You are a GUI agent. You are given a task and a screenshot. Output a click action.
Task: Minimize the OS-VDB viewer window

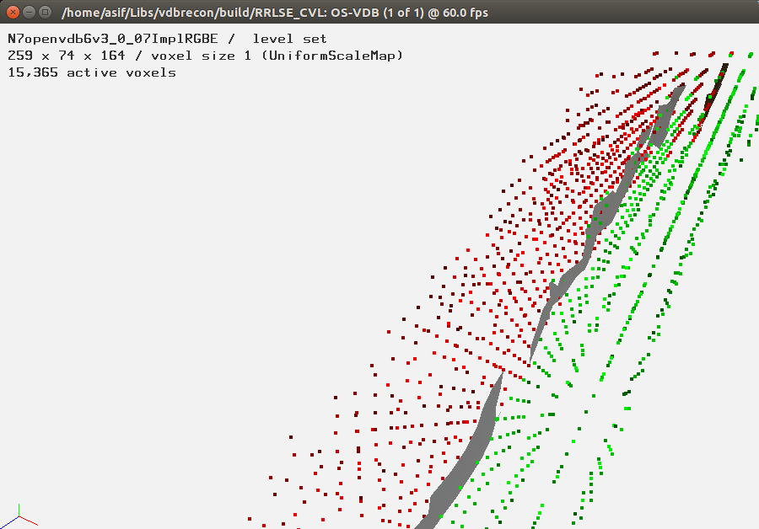coord(29,12)
